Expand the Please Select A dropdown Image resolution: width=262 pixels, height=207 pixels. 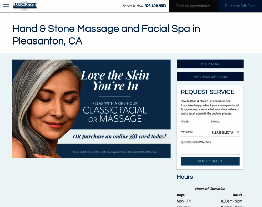click(x=225, y=132)
